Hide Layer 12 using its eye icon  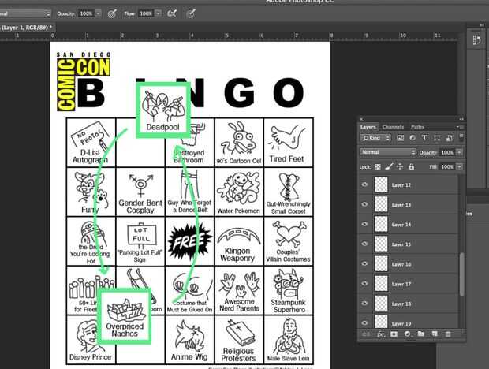(364, 184)
